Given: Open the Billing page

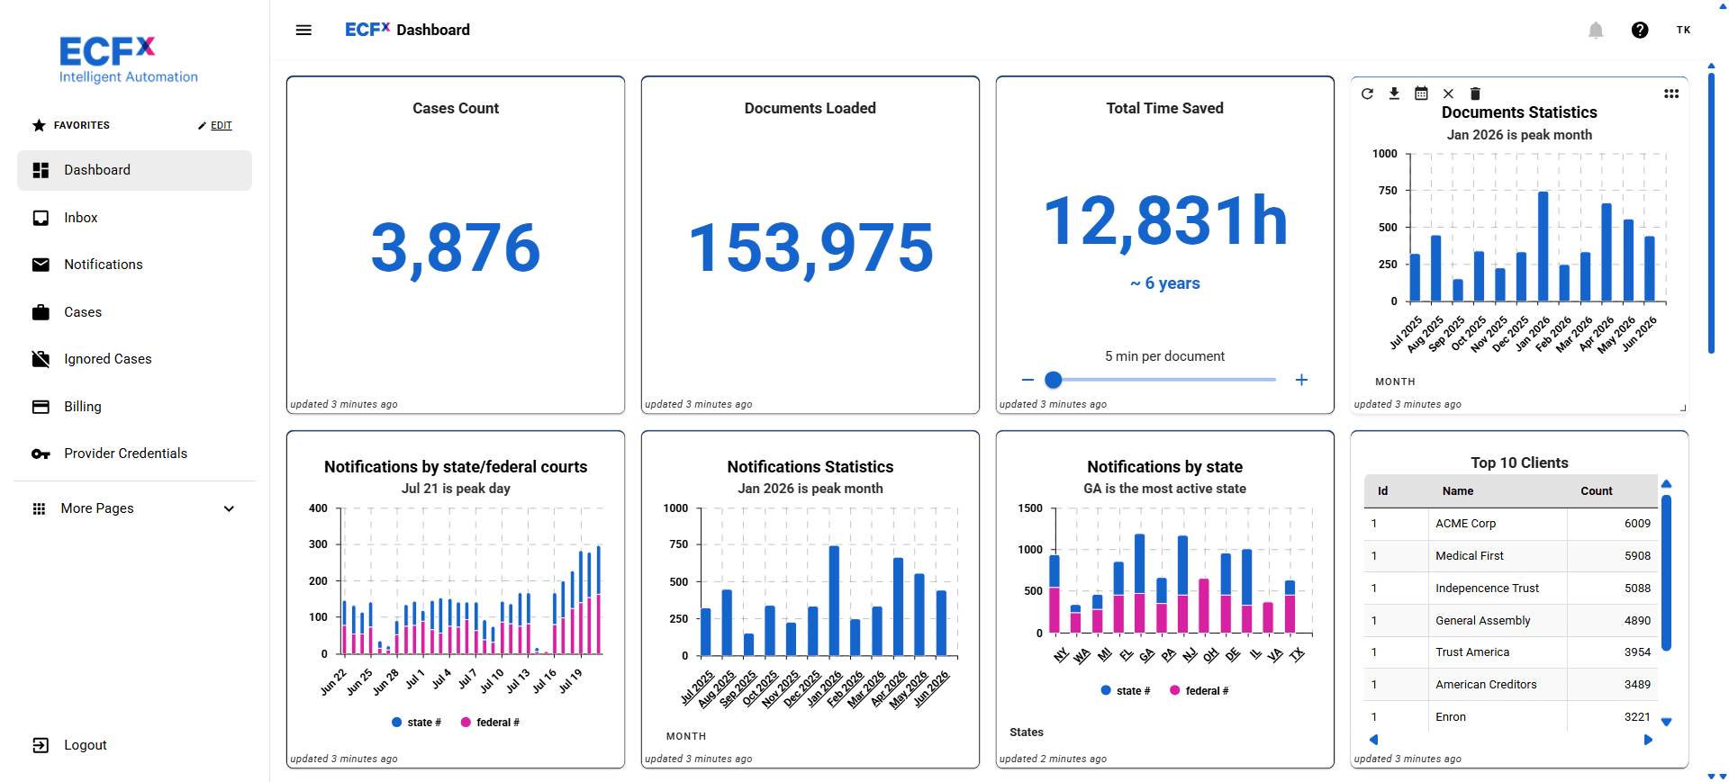Looking at the screenshot, I should (134, 407).
